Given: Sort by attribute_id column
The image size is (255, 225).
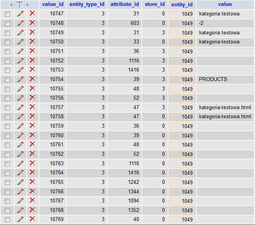Looking at the screenshot, I should (x=124, y=4).
